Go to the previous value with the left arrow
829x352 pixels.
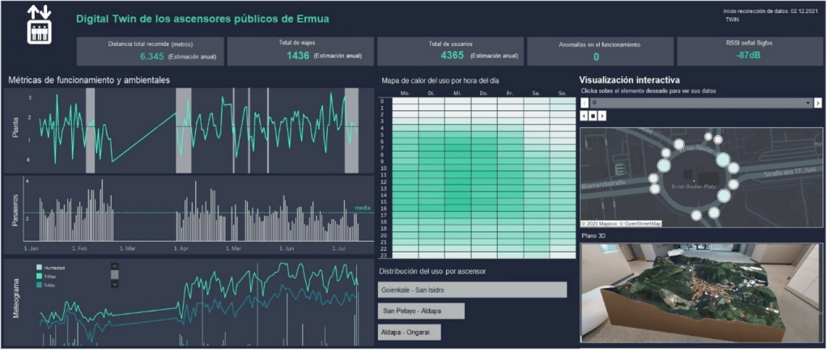[x=585, y=104]
